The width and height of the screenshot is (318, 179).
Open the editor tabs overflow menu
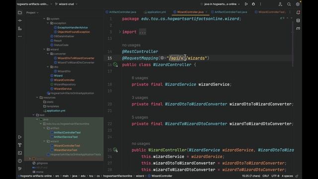tap(290, 12)
